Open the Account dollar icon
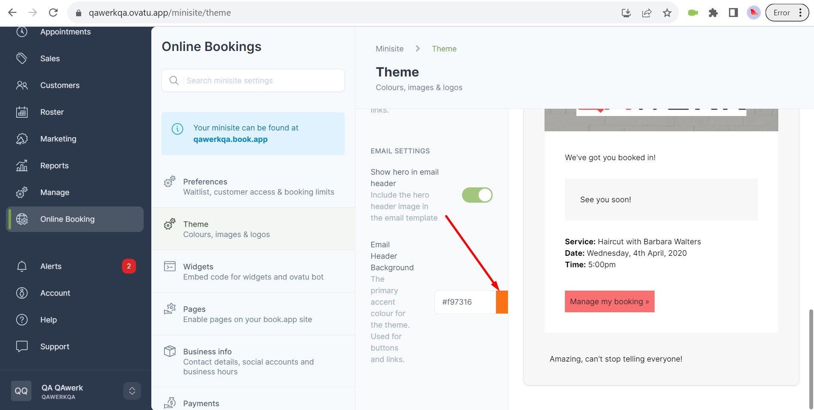Screen dimensions: 814x410 coord(22,293)
